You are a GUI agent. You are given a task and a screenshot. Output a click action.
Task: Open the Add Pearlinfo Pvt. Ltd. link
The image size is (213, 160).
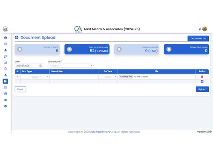(x=104, y=132)
